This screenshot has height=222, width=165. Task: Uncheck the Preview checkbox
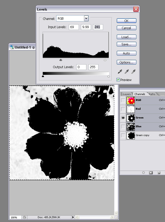click(118, 80)
